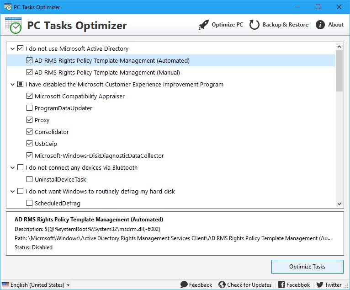This screenshot has height=290, width=350.
Task: Click the Optimize PC rocket icon
Action: pyautogui.click(x=204, y=25)
